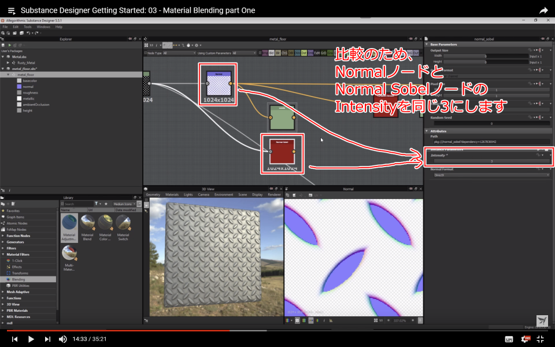Select the PBR Utilities subcategory
The height and width of the screenshot is (347, 555).
click(21, 286)
